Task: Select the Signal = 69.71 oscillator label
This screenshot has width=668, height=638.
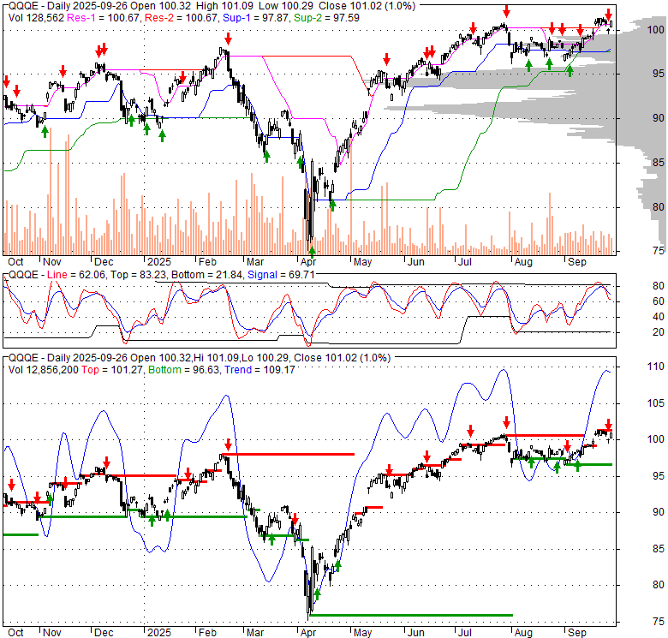Action: pyautogui.click(x=281, y=275)
